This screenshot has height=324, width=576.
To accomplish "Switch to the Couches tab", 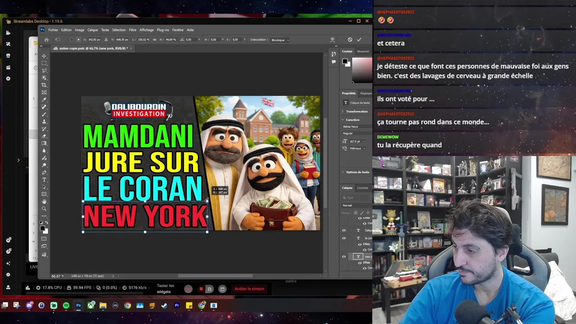I will pyautogui.click(x=362, y=188).
